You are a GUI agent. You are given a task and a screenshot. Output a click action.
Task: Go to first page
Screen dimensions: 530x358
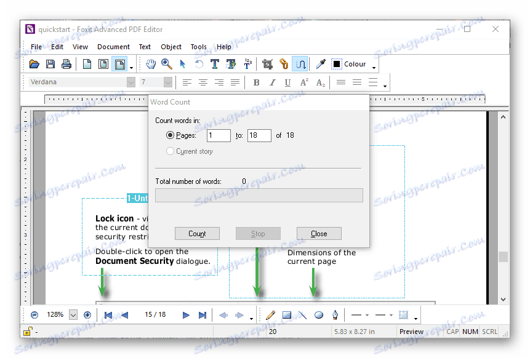[x=108, y=315]
